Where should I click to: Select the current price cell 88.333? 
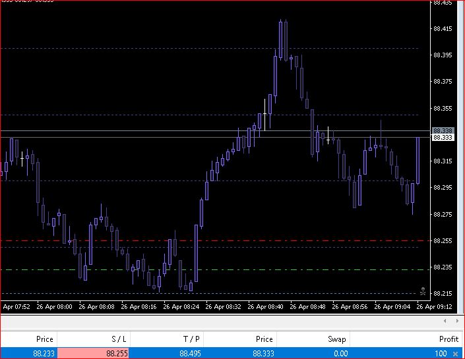[x=263, y=354]
